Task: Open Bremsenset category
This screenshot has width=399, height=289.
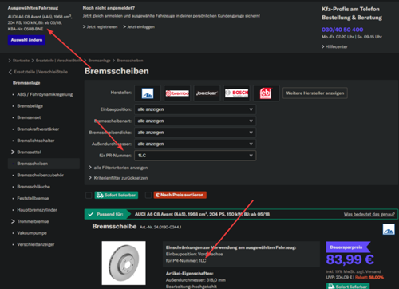Action: tap(29, 117)
